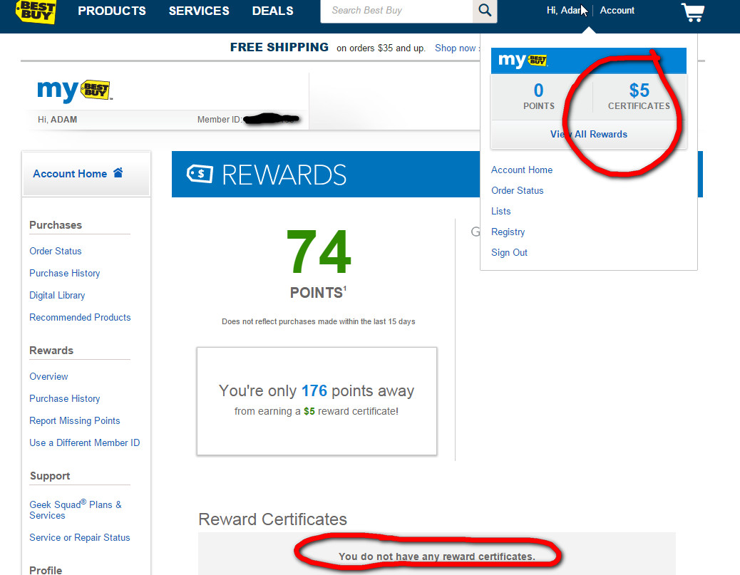
Task: Open Purchase History under Rewards
Action: 65,399
